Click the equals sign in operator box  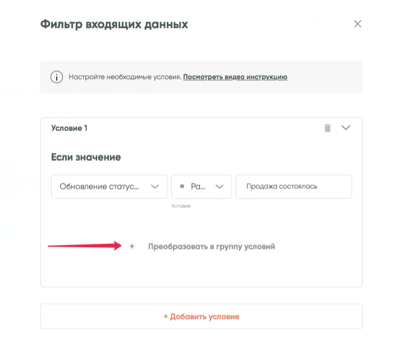coord(182,187)
